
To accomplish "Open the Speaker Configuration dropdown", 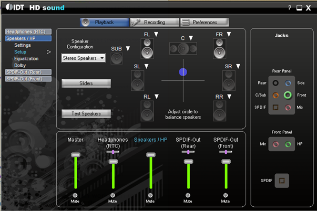I will point(83,58).
